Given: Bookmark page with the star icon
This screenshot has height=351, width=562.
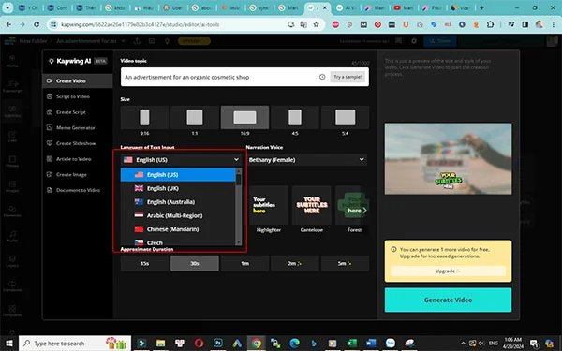Looking at the screenshot, I should (317, 24).
